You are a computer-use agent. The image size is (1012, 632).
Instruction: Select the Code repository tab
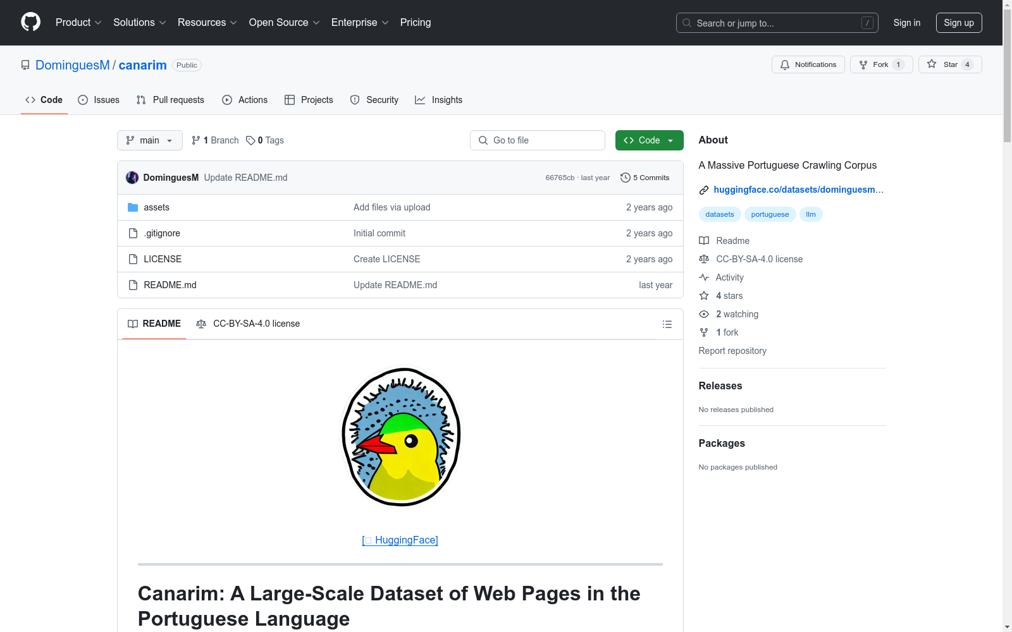(x=44, y=100)
